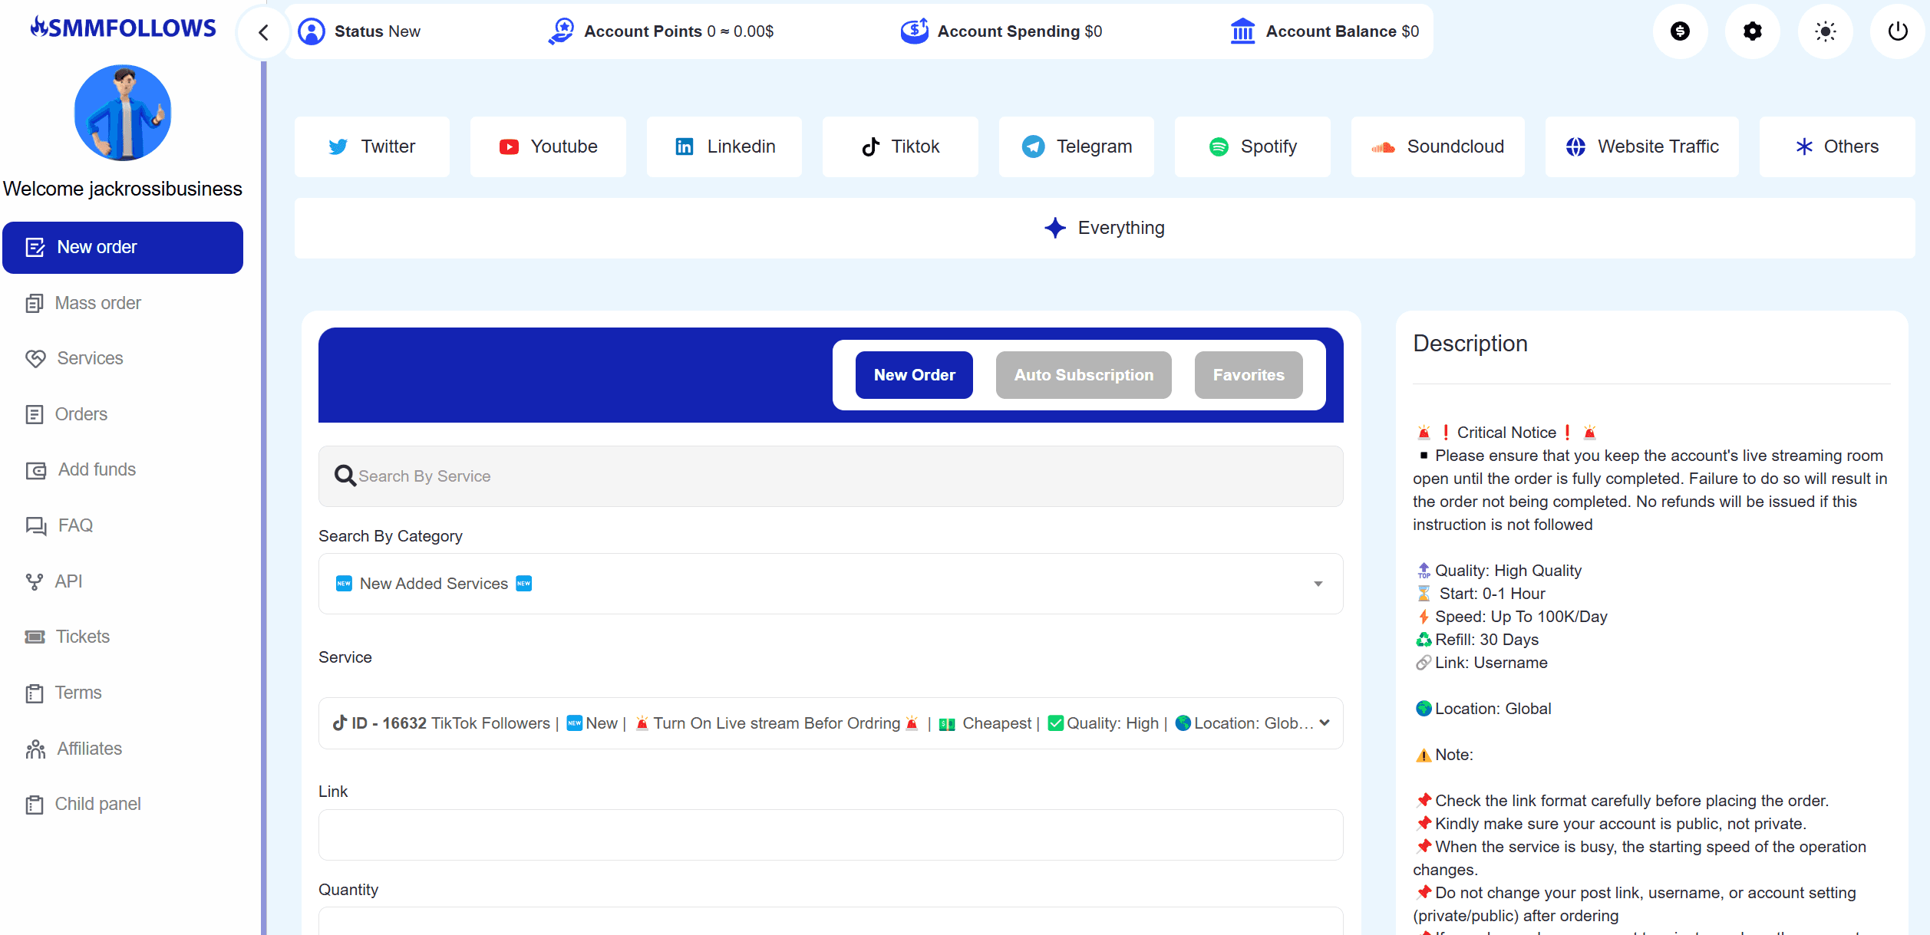Focus the Link input field
The image size is (1930, 935).
pyautogui.click(x=830, y=835)
